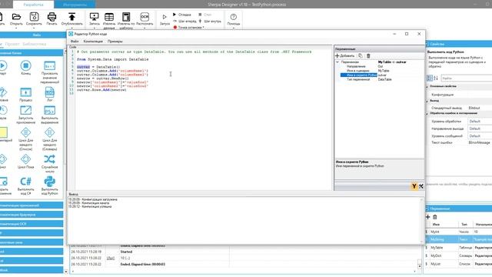Click the Extract by template icon

(x=126, y=17)
